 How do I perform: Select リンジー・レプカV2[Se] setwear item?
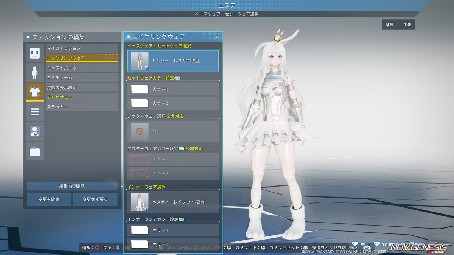(x=173, y=61)
